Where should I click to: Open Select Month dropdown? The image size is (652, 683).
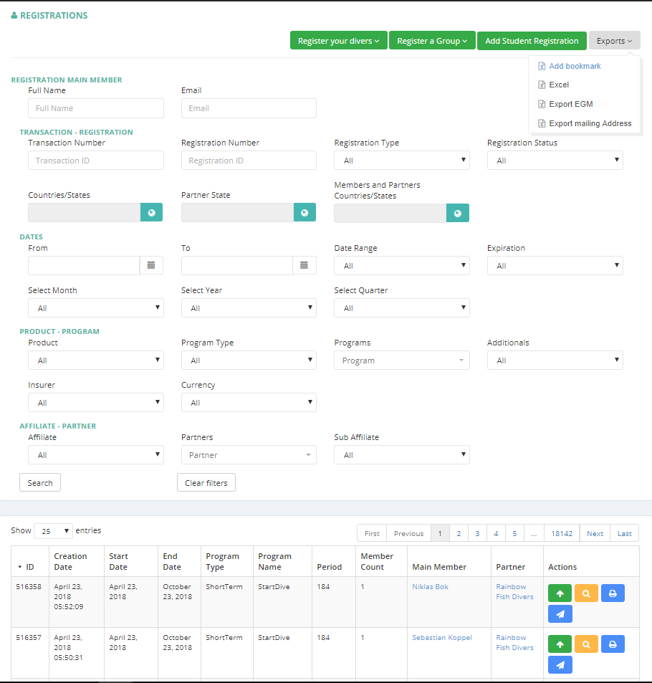96,308
